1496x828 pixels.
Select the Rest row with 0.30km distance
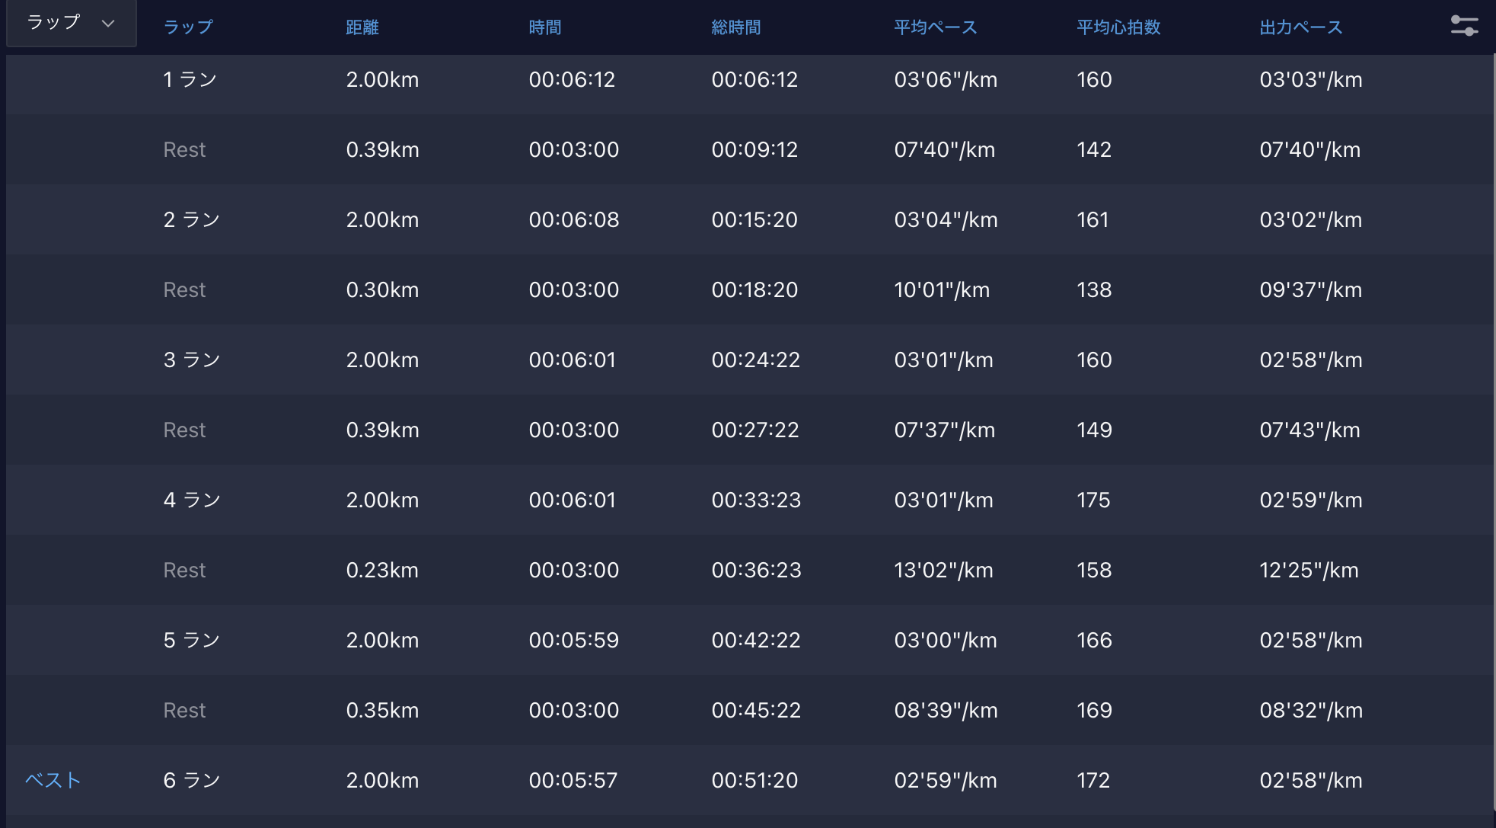tap(184, 290)
